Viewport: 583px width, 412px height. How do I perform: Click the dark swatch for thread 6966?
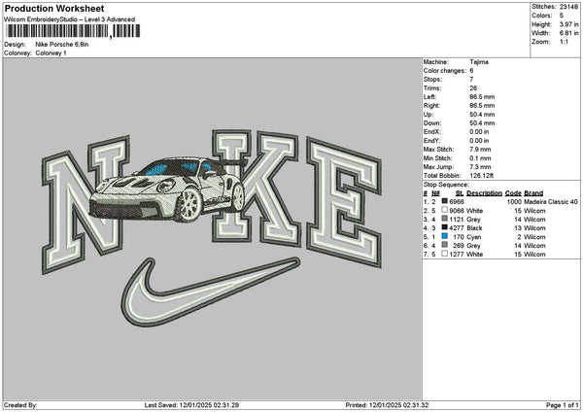(x=444, y=201)
